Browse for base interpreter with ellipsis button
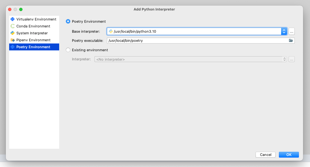This screenshot has height=167, width=310. tap(291, 31)
